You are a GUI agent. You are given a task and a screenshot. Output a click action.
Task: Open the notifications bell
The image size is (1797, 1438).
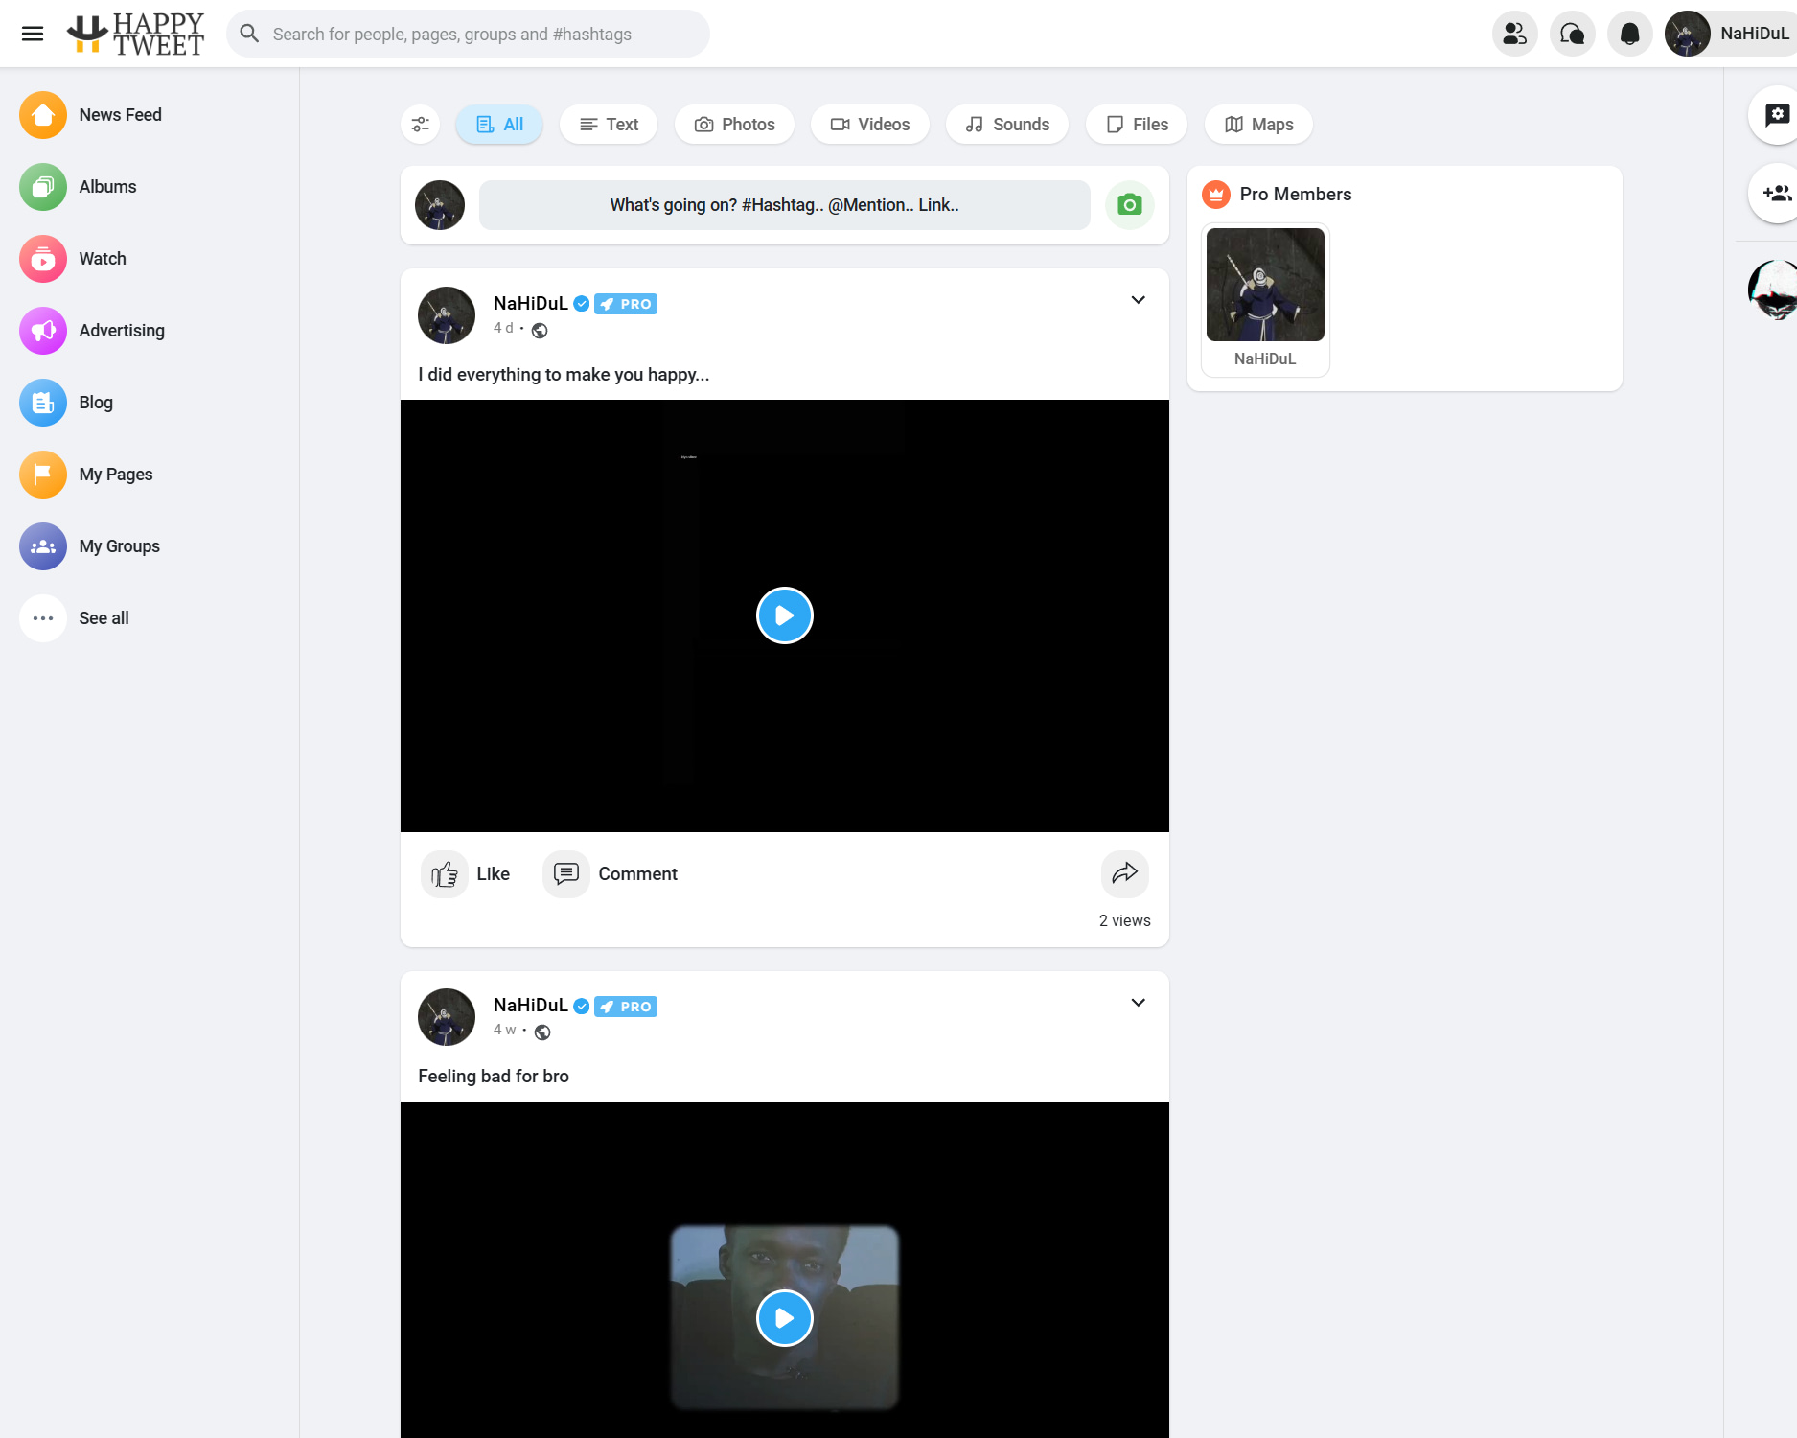[x=1629, y=34]
